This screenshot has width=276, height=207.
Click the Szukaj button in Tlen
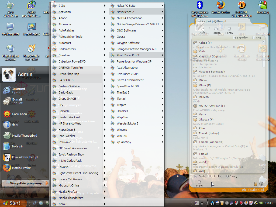(216, 176)
